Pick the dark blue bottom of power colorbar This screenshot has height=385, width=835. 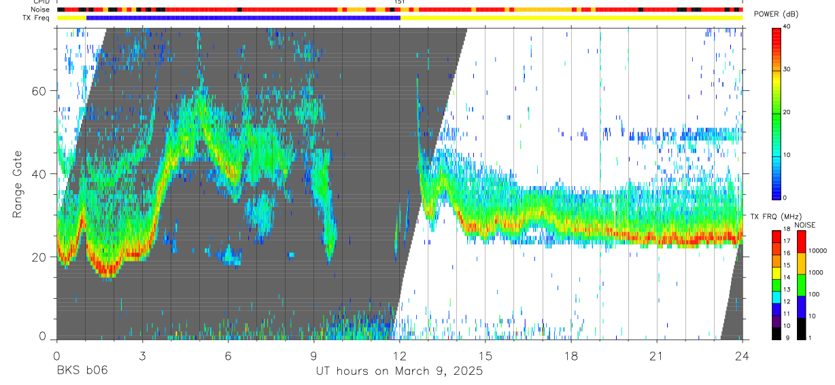coord(776,191)
